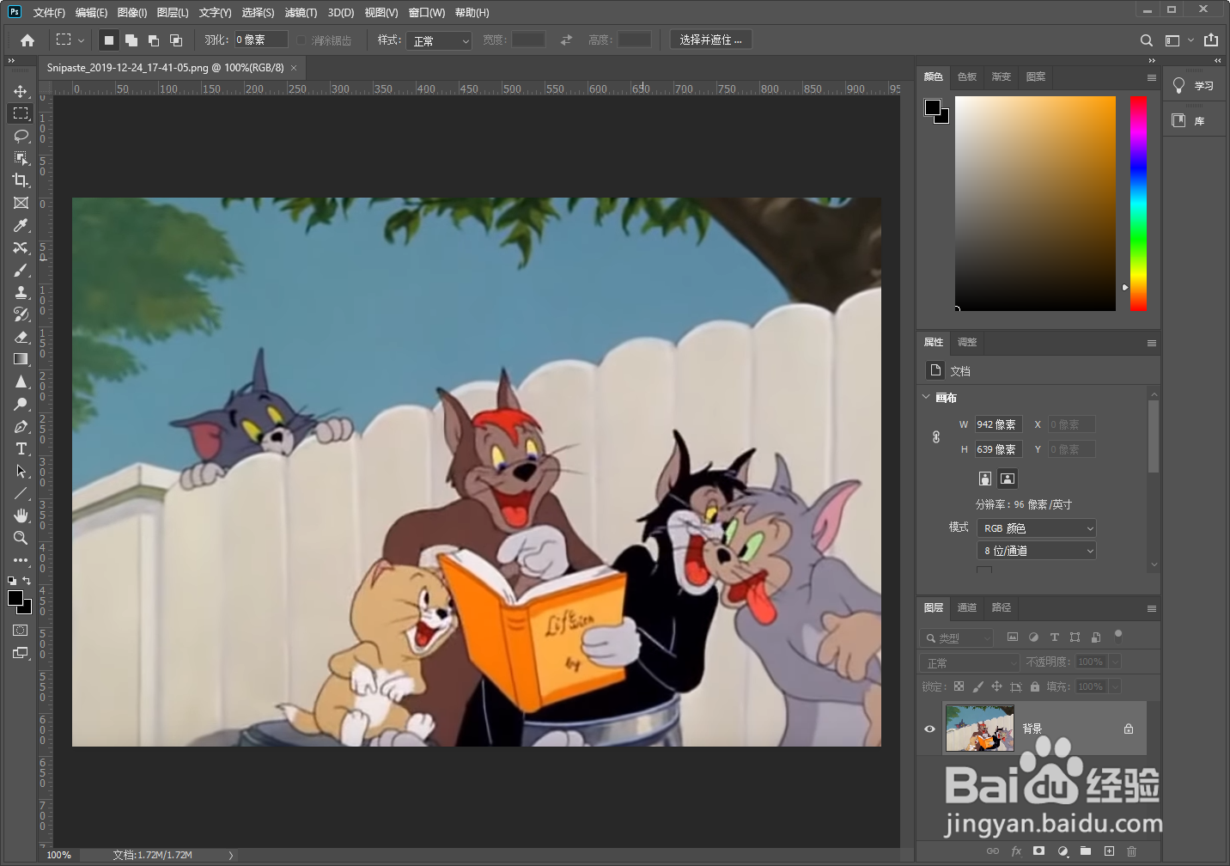Click the hue spectrum slider bar
This screenshot has width=1230, height=866.
(1138, 203)
